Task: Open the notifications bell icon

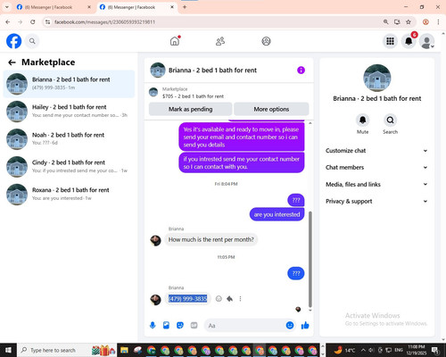Action: pos(409,41)
